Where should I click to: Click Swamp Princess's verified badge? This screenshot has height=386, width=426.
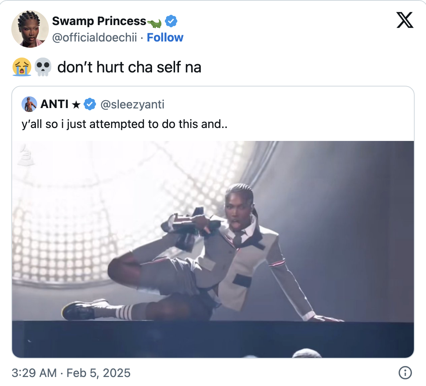[171, 21]
